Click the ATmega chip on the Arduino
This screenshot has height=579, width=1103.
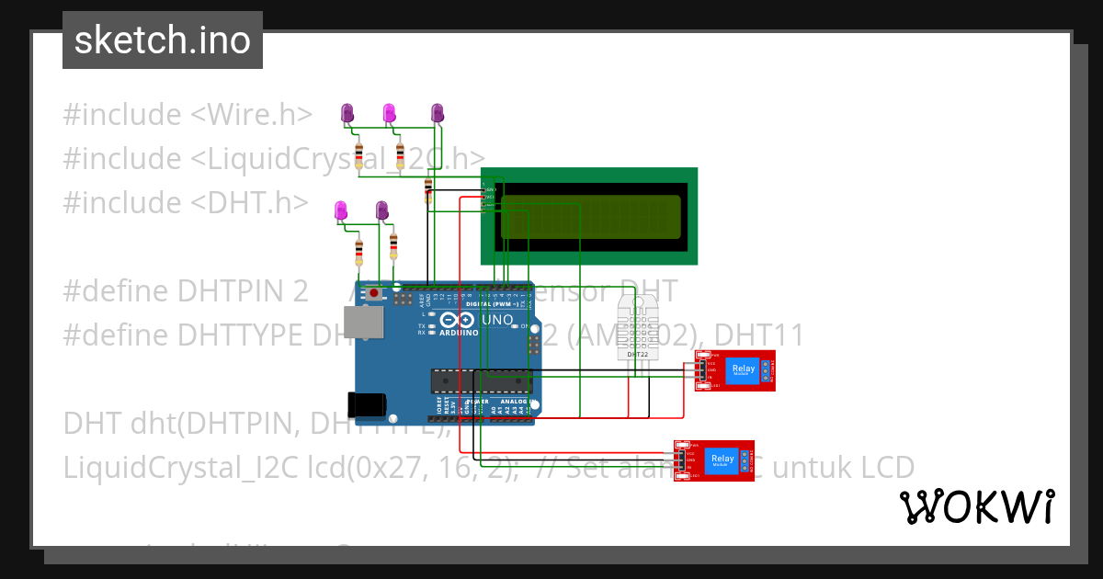(x=478, y=379)
